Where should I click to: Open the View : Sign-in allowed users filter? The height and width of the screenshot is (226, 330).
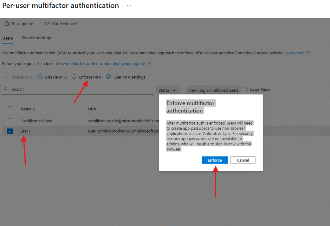(x=213, y=90)
